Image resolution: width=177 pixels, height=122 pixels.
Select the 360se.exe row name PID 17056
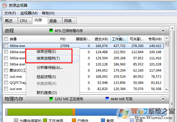[x=17, y=46]
